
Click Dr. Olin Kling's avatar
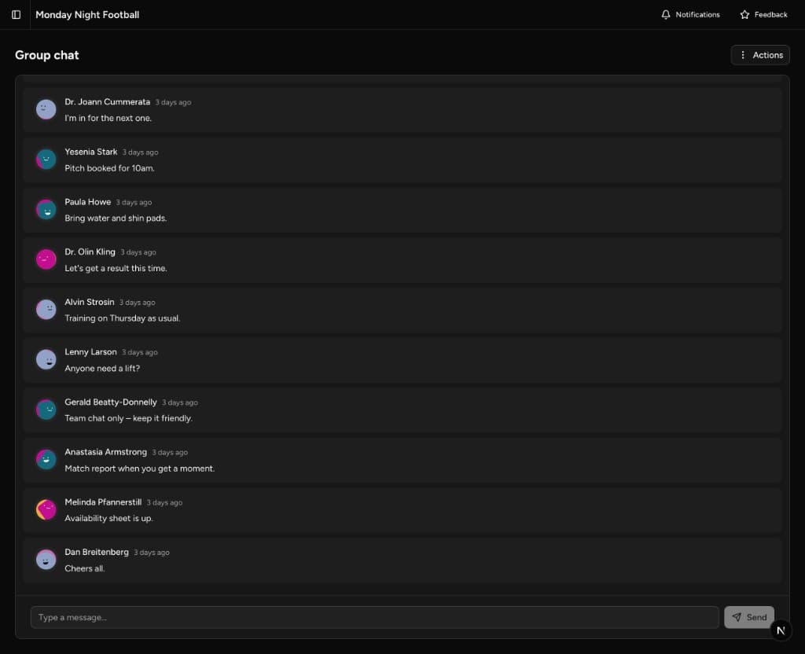tap(46, 259)
